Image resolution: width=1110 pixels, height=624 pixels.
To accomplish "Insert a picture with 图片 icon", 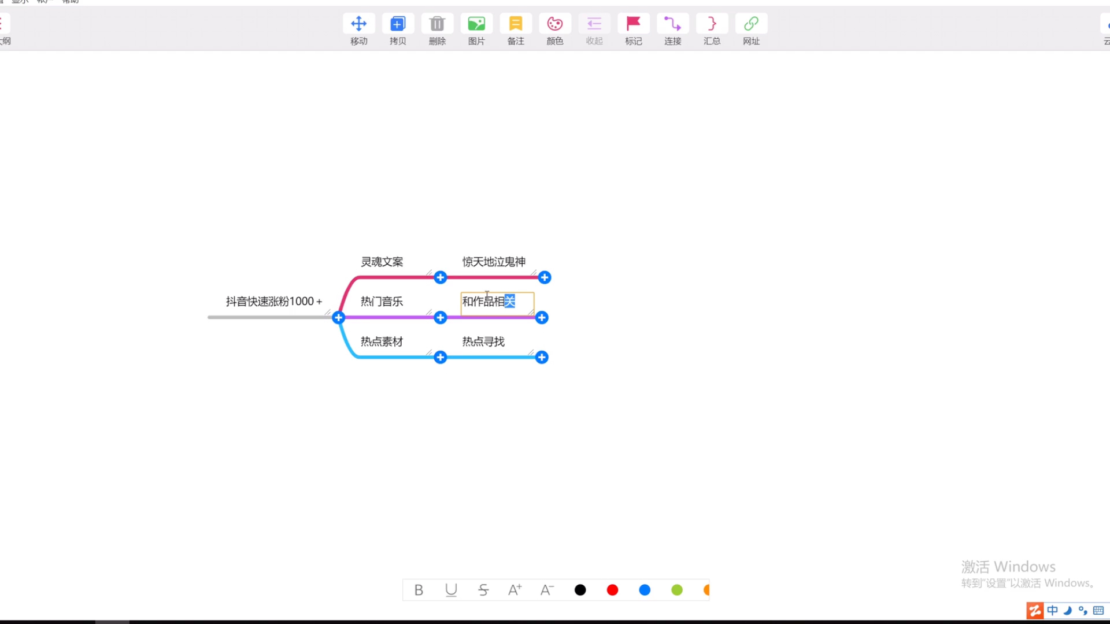I will pos(476,24).
